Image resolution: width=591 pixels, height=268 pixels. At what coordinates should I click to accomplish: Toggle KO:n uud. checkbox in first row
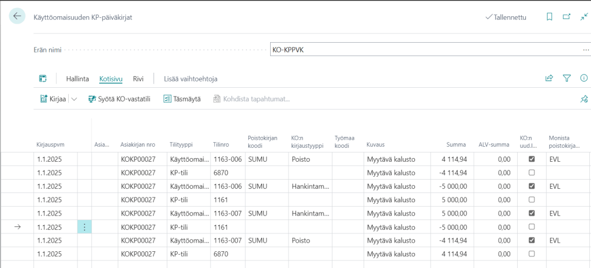(x=532, y=159)
